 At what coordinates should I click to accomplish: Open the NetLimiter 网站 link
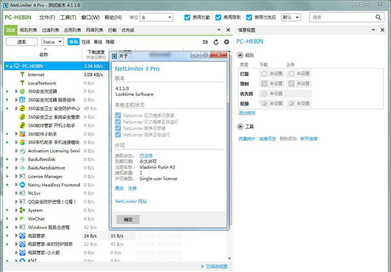tap(131, 202)
